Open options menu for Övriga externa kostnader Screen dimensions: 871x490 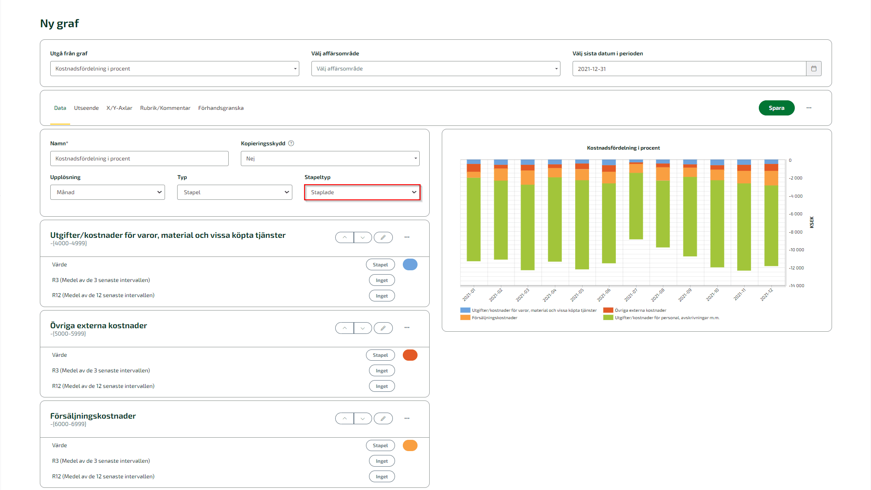(407, 327)
